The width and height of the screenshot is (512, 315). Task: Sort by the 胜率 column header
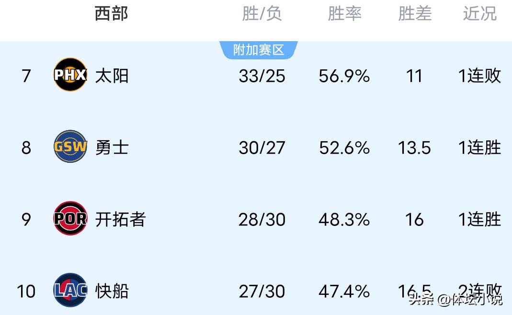(344, 14)
